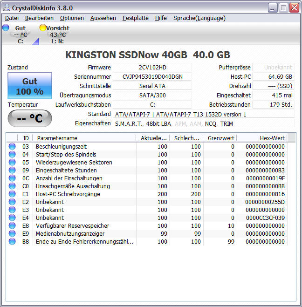The image size is (302, 307).
Task: Click the Schnittstelle field Serial ATA
Action: point(152,86)
